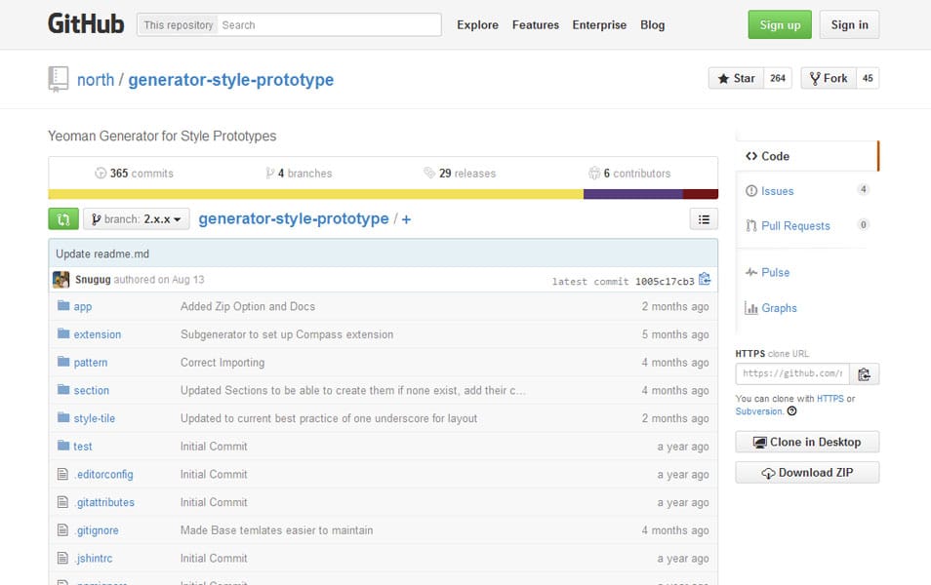Click the green compare branches icon
The height and width of the screenshot is (585, 931).
62,218
